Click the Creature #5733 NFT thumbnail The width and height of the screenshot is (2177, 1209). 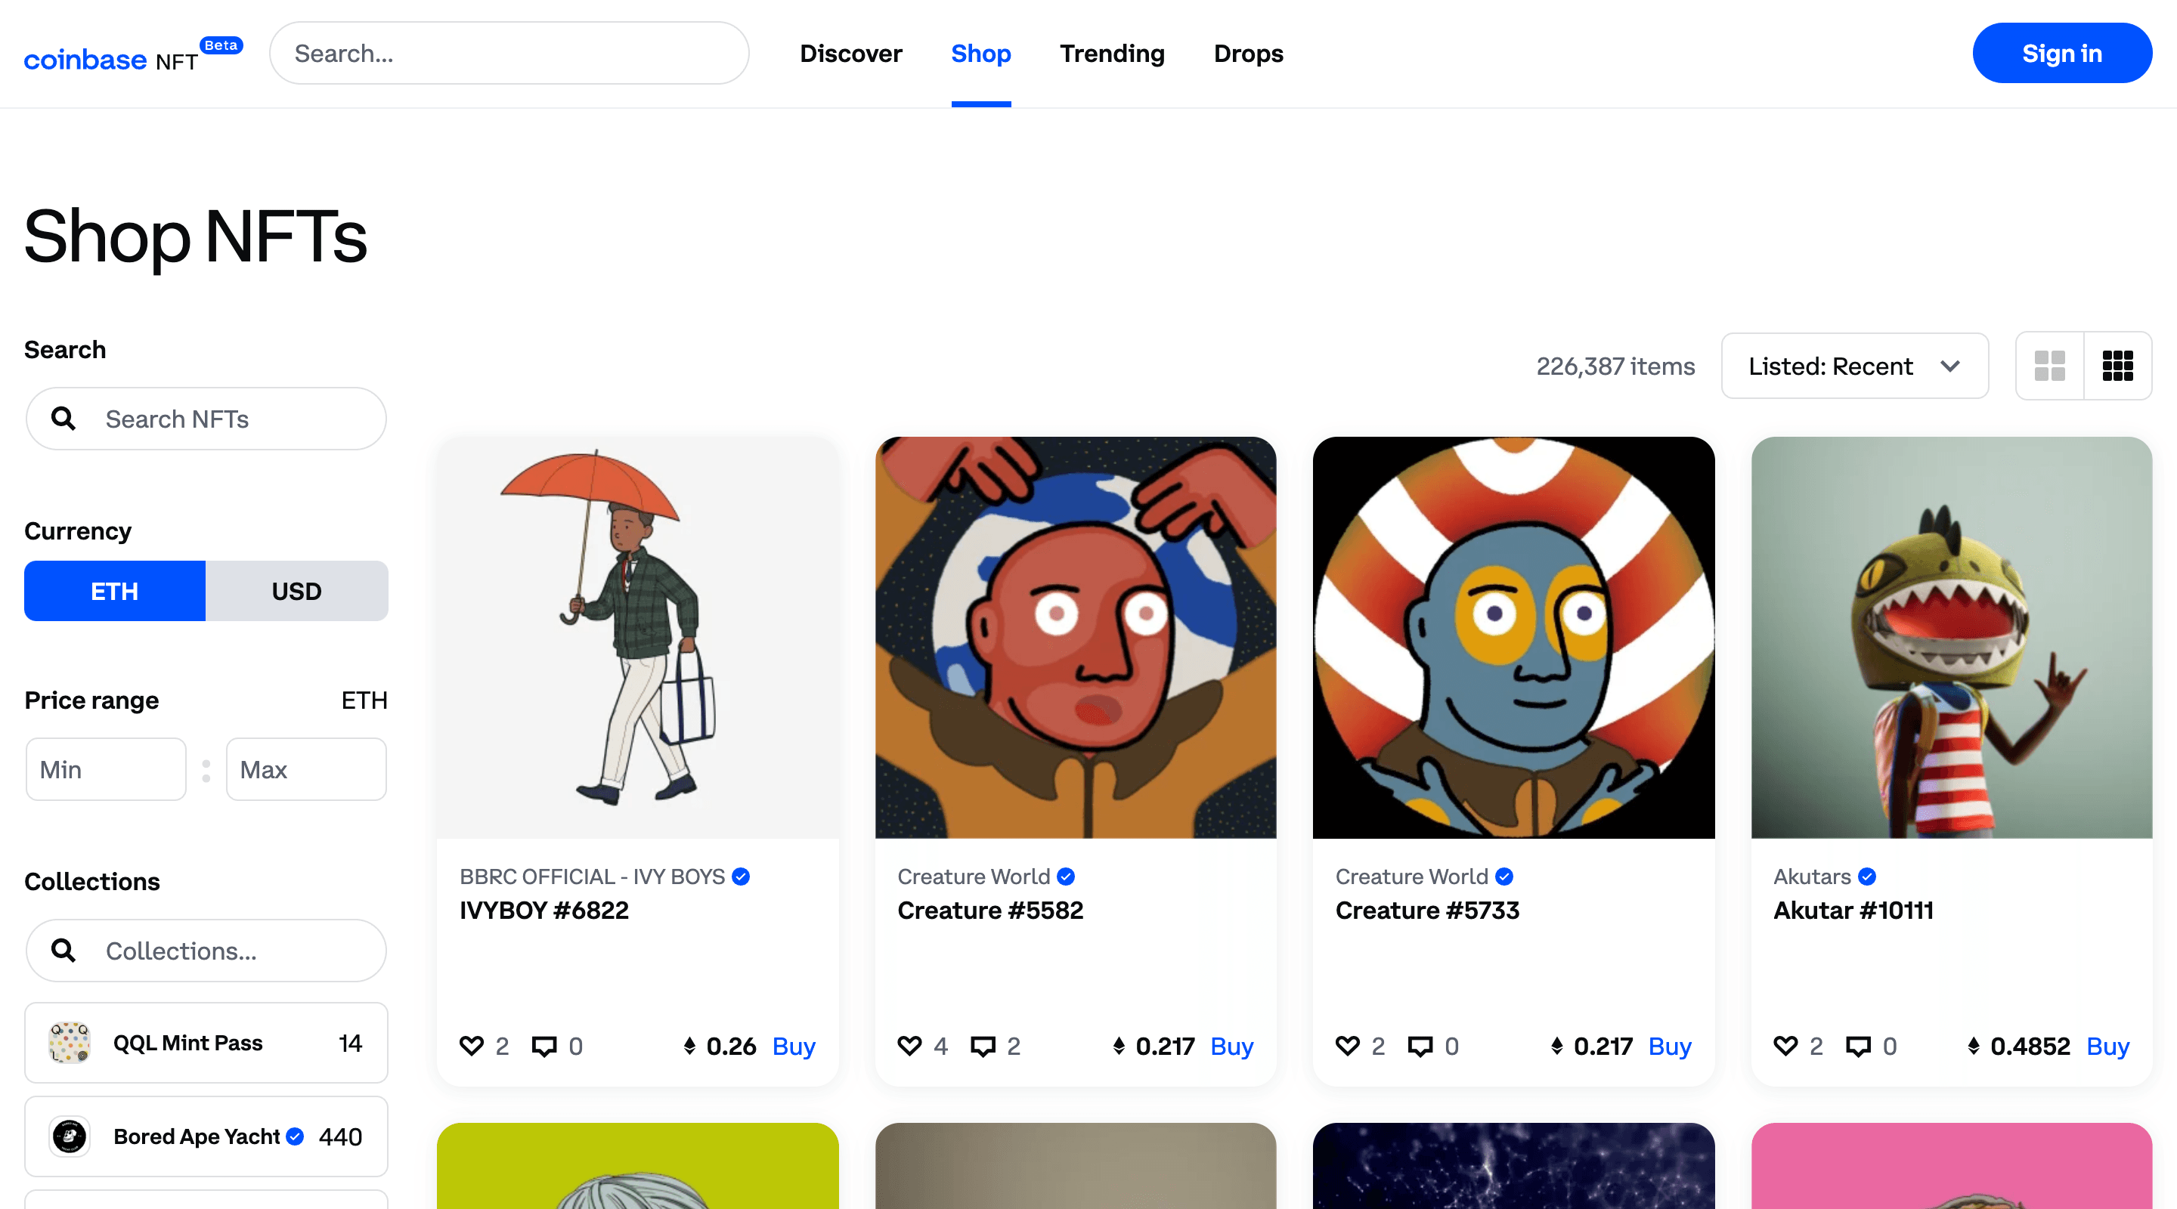click(x=1513, y=637)
